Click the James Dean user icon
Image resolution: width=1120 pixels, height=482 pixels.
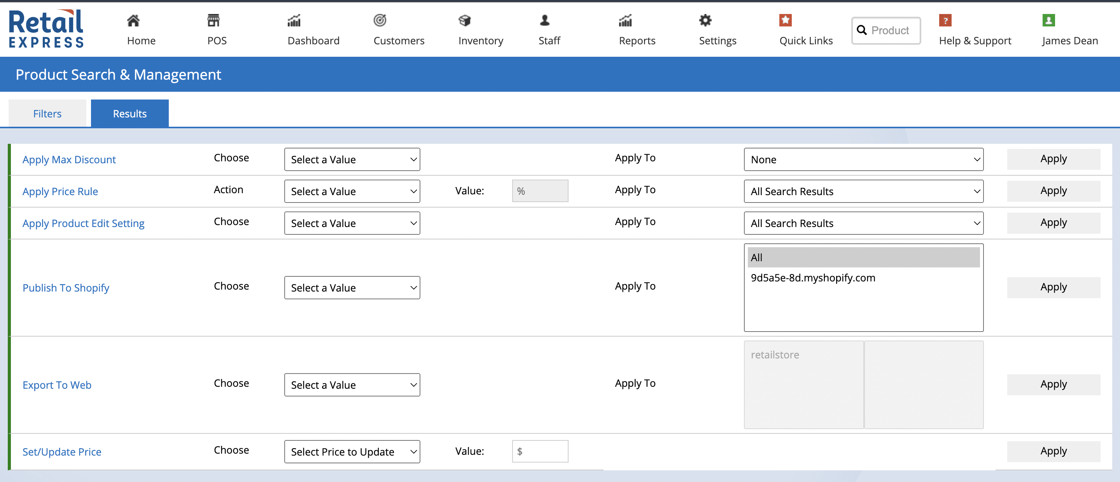(x=1048, y=20)
